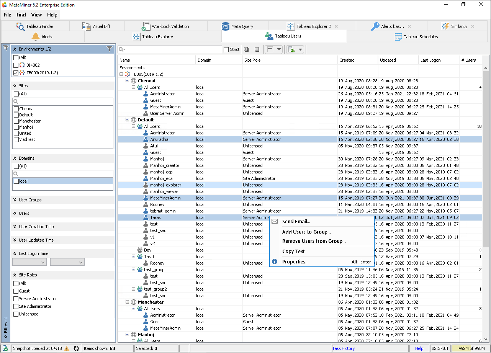The height and width of the screenshot is (353, 491).
Task: Click the expand all tree nodes icon
Action: pyautogui.click(x=246, y=49)
